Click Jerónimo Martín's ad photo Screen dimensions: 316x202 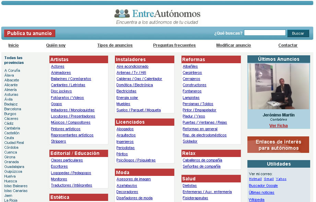point(279,86)
